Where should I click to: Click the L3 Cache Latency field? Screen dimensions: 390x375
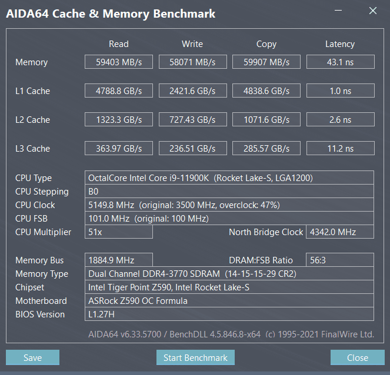pyautogui.click(x=340, y=148)
